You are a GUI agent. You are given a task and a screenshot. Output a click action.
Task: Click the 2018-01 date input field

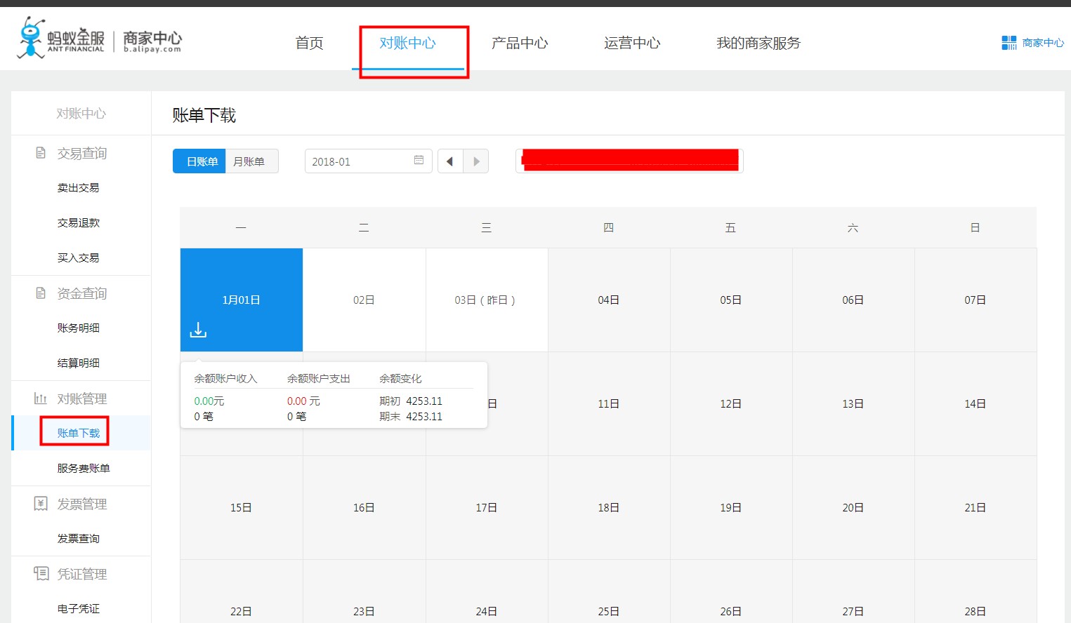click(368, 161)
